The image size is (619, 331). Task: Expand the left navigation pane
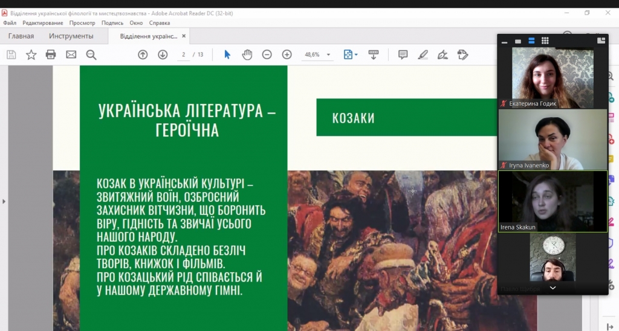coord(4,201)
